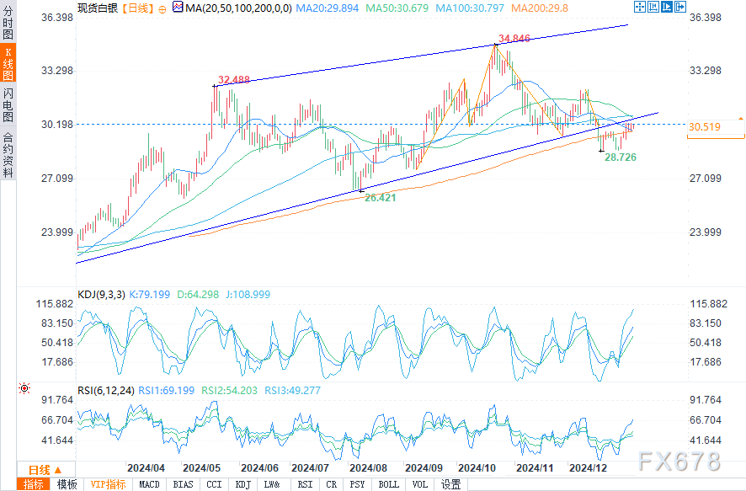Click the 2024/06 date on time axis
The image size is (746, 491).
tap(259, 468)
